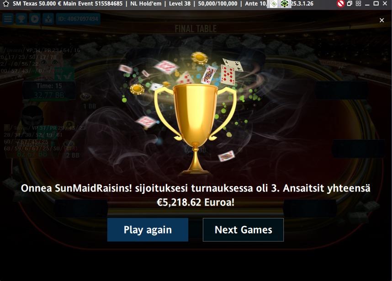Click the cashier deposit tray icon
Viewport: 392px width, 281px height.
pyautogui.click(x=48, y=19)
